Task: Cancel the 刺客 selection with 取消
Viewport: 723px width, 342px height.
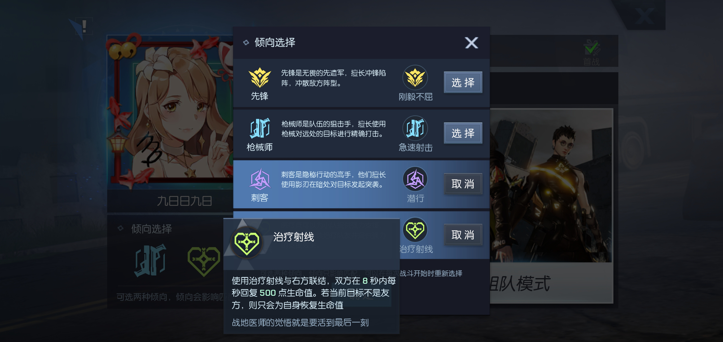Action: [x=463, y=184]
